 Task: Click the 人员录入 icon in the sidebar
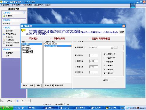4,16
